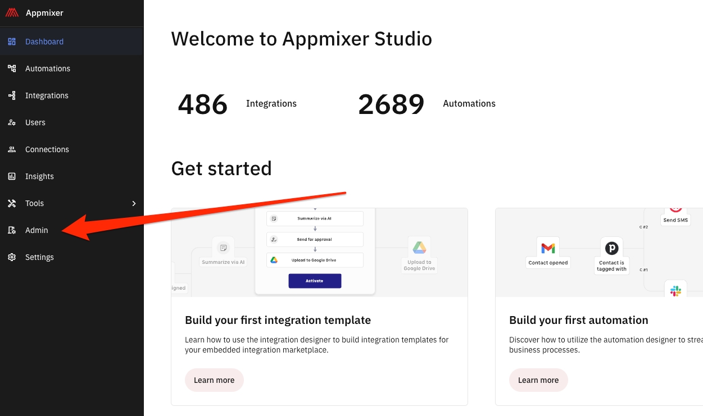703x416 pixels.
Task: Open the Automations page
Action: (x=48, y=68)
